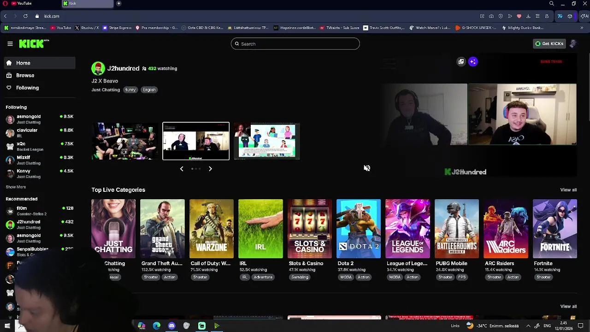Go to next carousel stream
The height and width of the screenshot is (332, 590).
click(210, 169)
